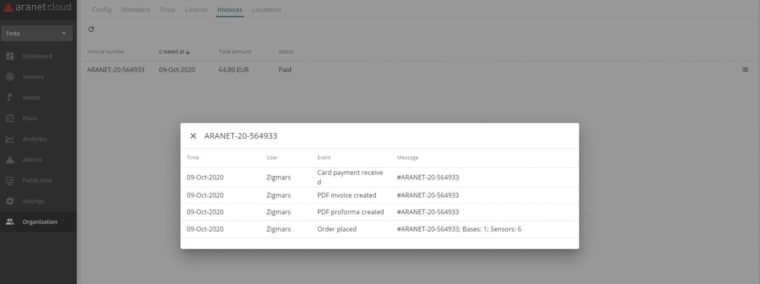Open Sensors via its sidebar icon
Image resolution: width=760 pixels, height=284 pixels.
[10, 77]
